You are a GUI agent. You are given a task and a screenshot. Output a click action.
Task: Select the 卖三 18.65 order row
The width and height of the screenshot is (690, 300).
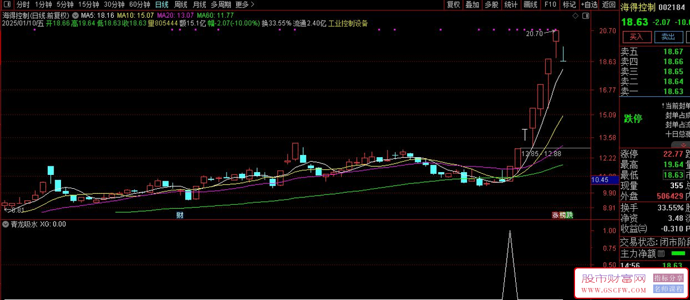click(x=654, y=71)
